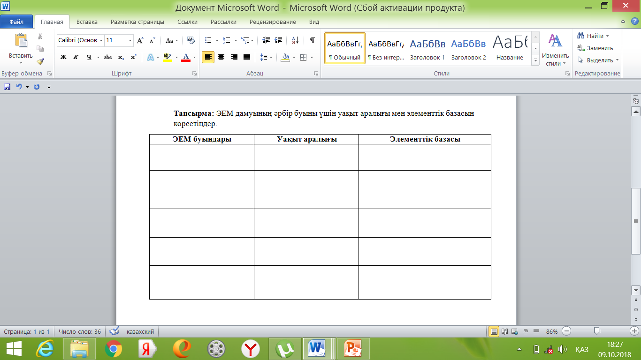Expand the styles gallery More arrow
Image resolution: width=641 pixels, height=360 pixels.
535,60
